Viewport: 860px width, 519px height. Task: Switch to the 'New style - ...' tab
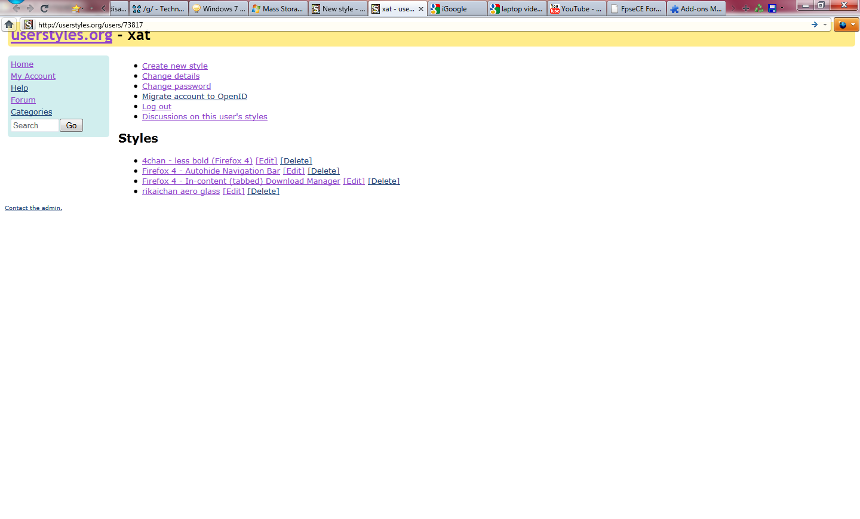click(x=338, y=9)
